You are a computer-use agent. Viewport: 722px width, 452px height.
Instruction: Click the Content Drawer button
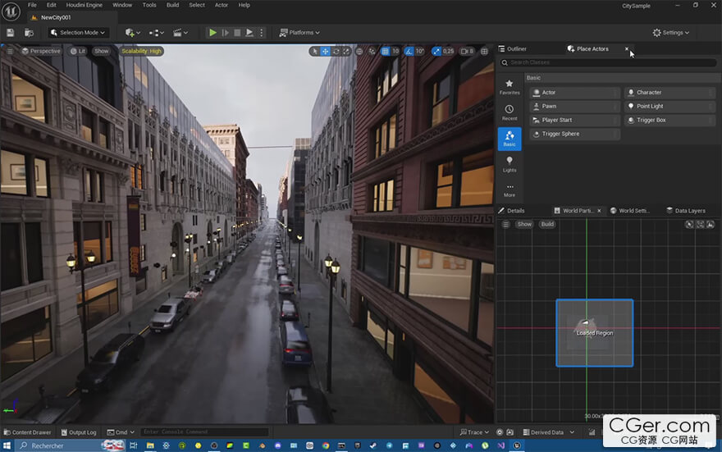(x=27, y=432)
